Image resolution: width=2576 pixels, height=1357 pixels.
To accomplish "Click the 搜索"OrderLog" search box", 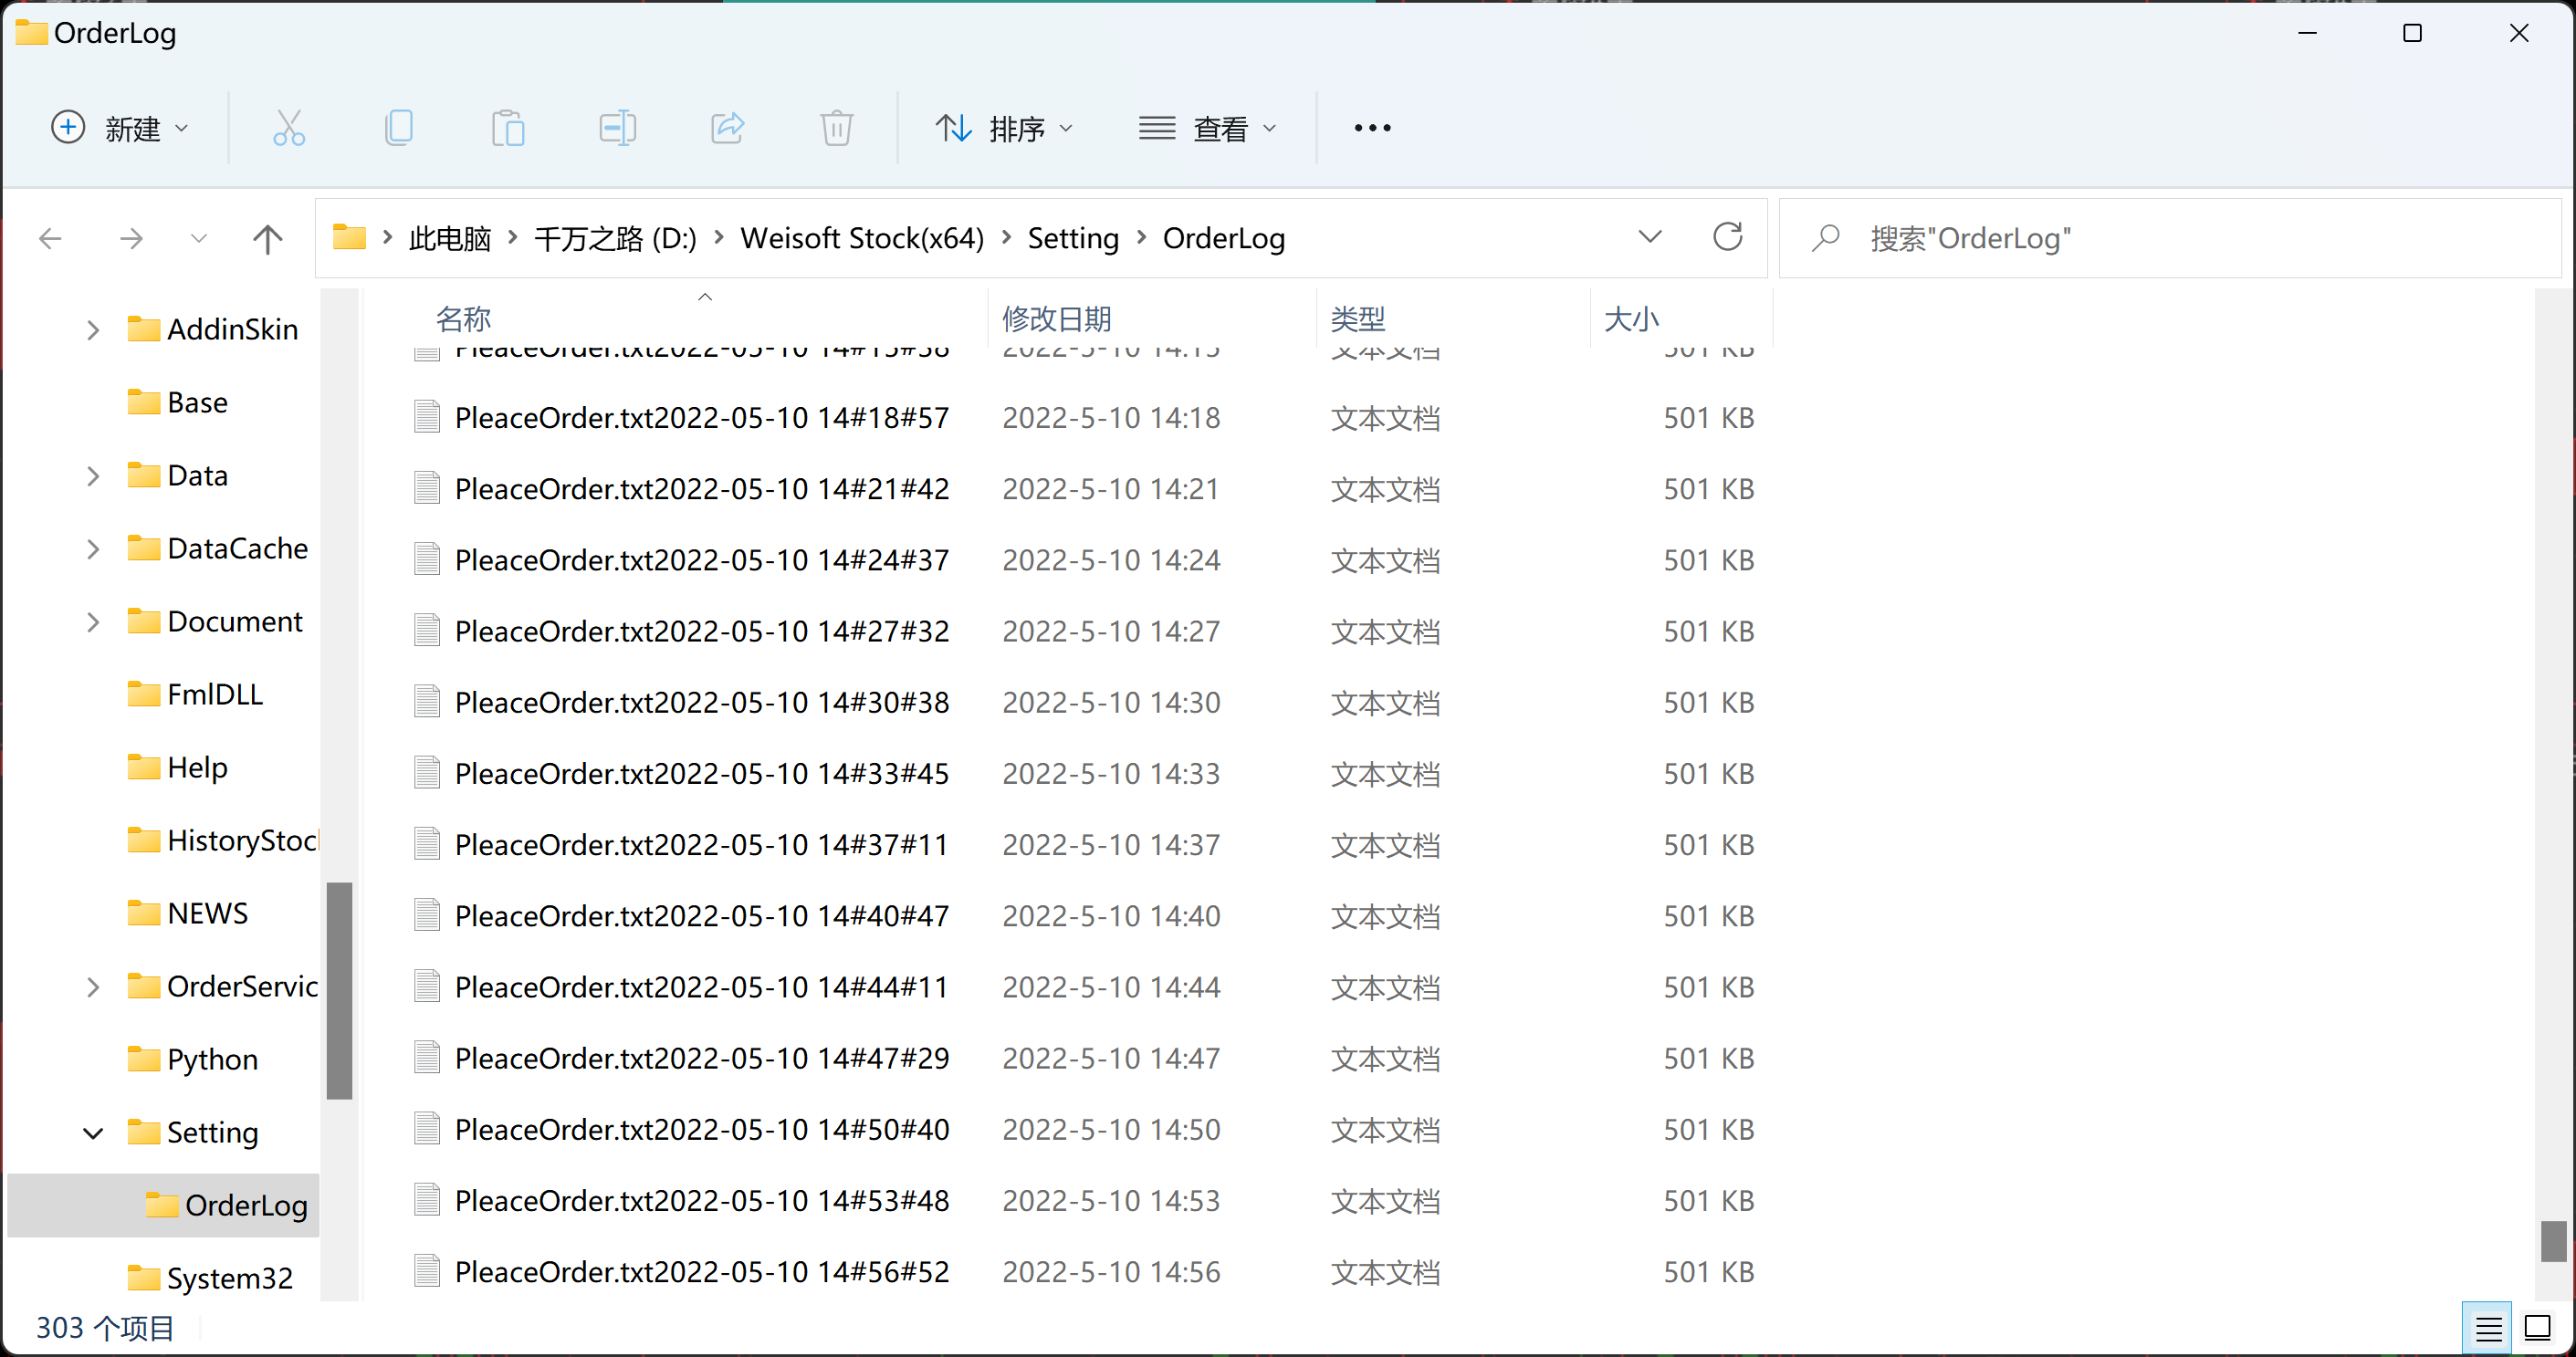I will click(2169, 238).
